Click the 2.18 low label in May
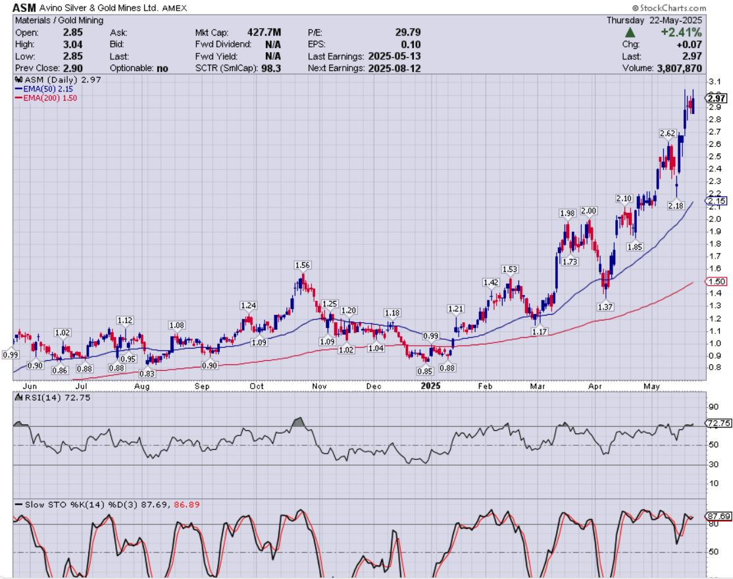 [676, 205]
